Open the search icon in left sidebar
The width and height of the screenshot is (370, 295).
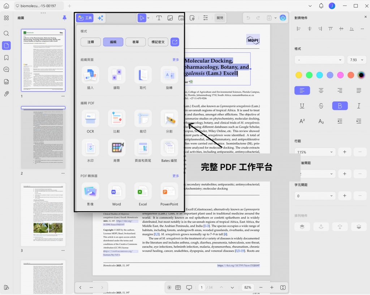[x=7, y=33]
